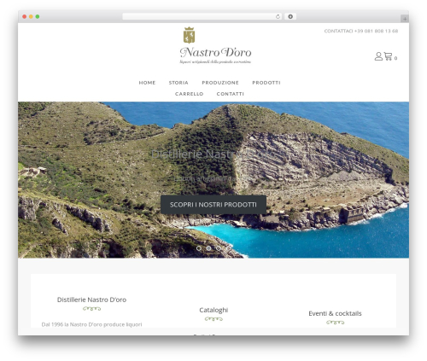Open the user account icon
This screenshot has height=361, width=427.
tap(378, 56)
